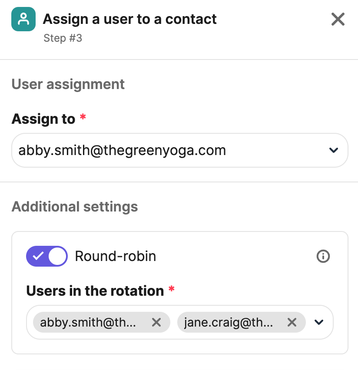Viewport: 358px width, 370px height.
Task: Expand the Users in the rotation dropdown
Action: click(319, 322)
